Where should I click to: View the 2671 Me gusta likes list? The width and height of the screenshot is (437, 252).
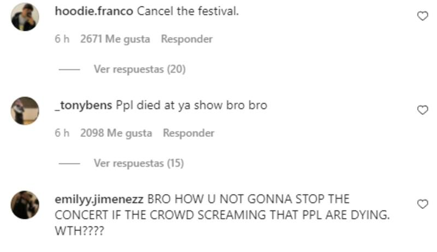coord(115,39)
